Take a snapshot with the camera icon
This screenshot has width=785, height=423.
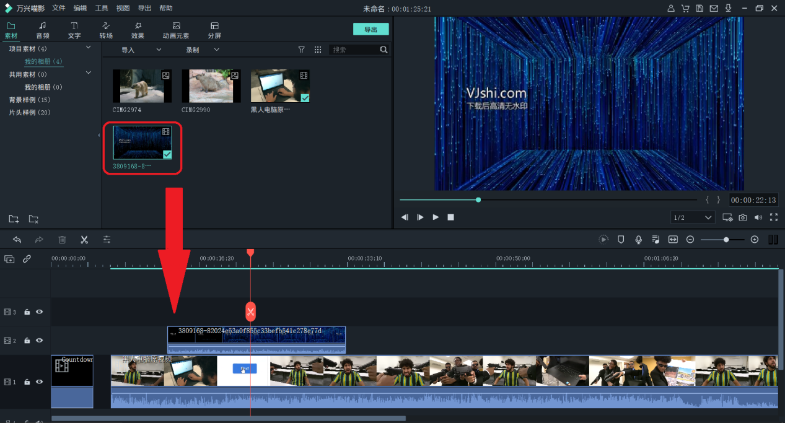coord(742,217)
